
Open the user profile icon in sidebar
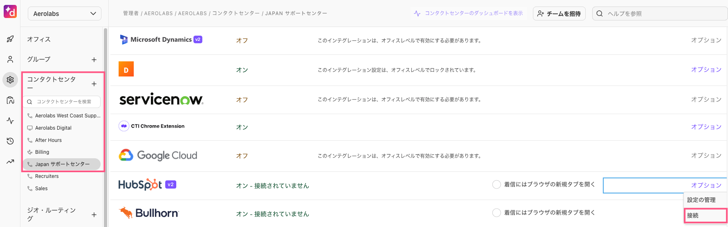pyautogui.click(x=10, y=59)
